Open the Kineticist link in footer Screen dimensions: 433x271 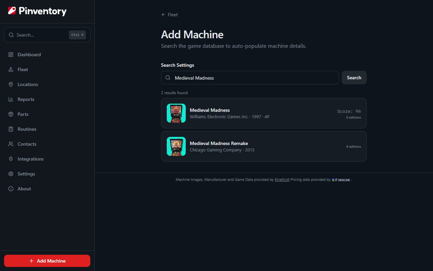coord(282,180)
